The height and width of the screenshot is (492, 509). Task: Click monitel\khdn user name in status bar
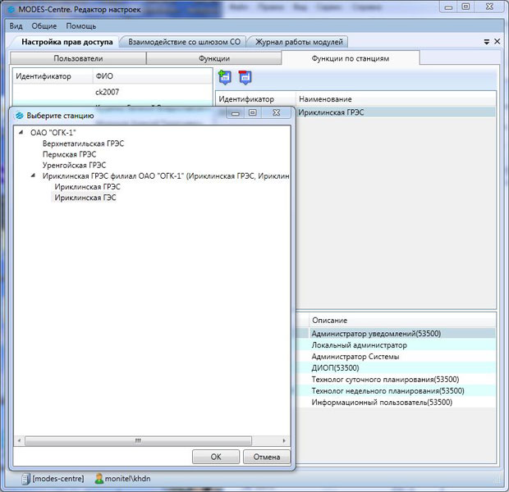pyautogui.click(x=127, y=479)
